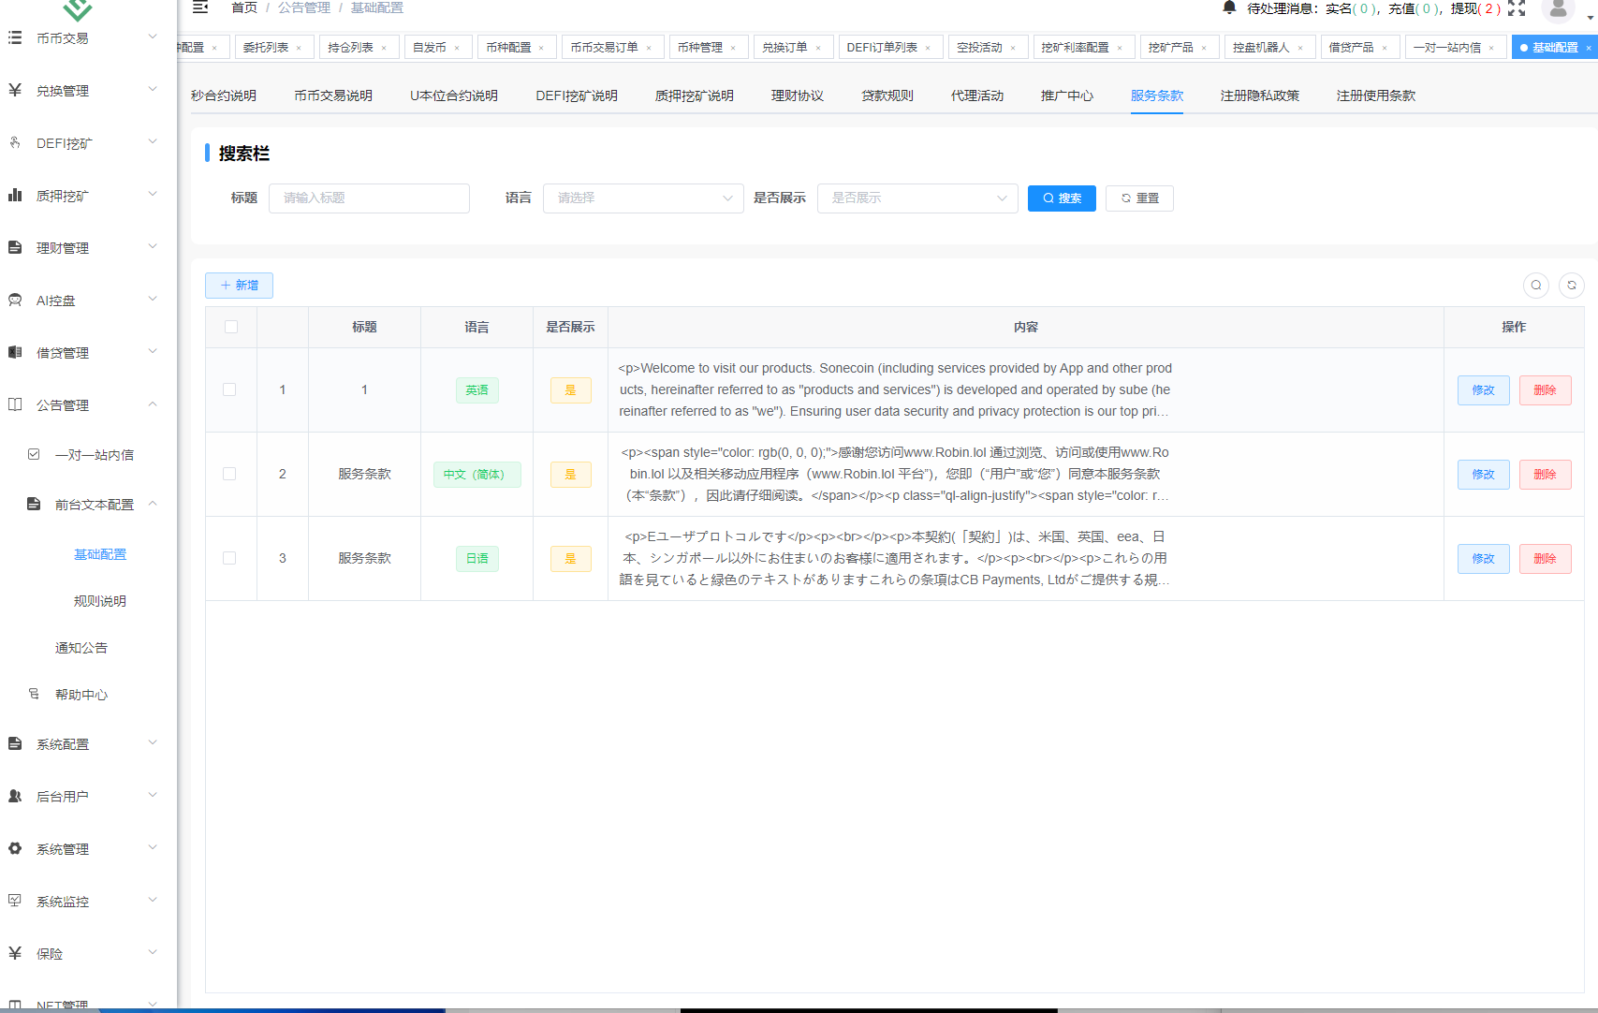
Task: Collapse 公告管理 menu chevron
Action: (153, 404)
